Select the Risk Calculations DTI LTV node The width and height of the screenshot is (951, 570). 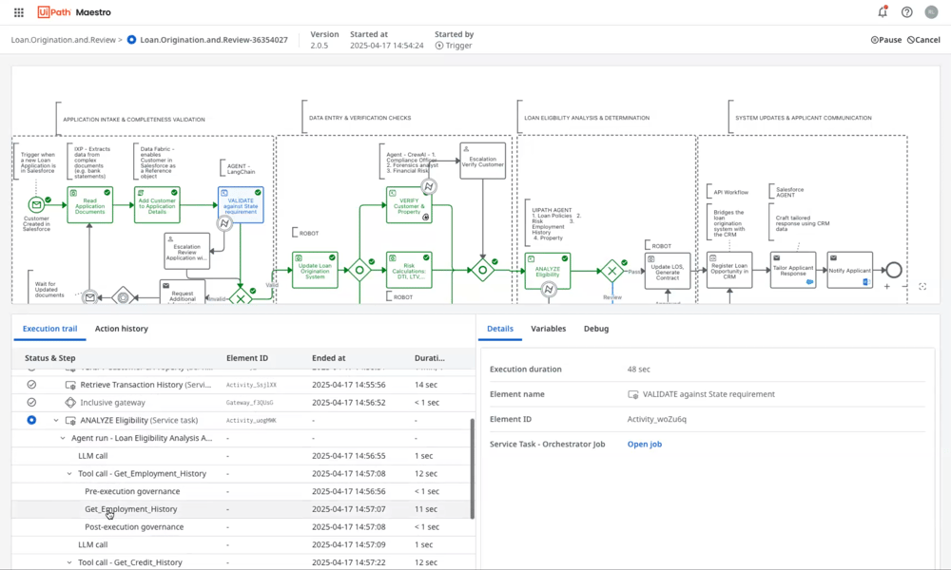tap(409, 270)
